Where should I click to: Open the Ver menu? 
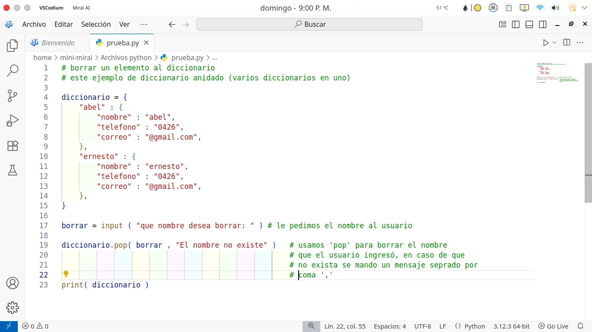point(124,24)
